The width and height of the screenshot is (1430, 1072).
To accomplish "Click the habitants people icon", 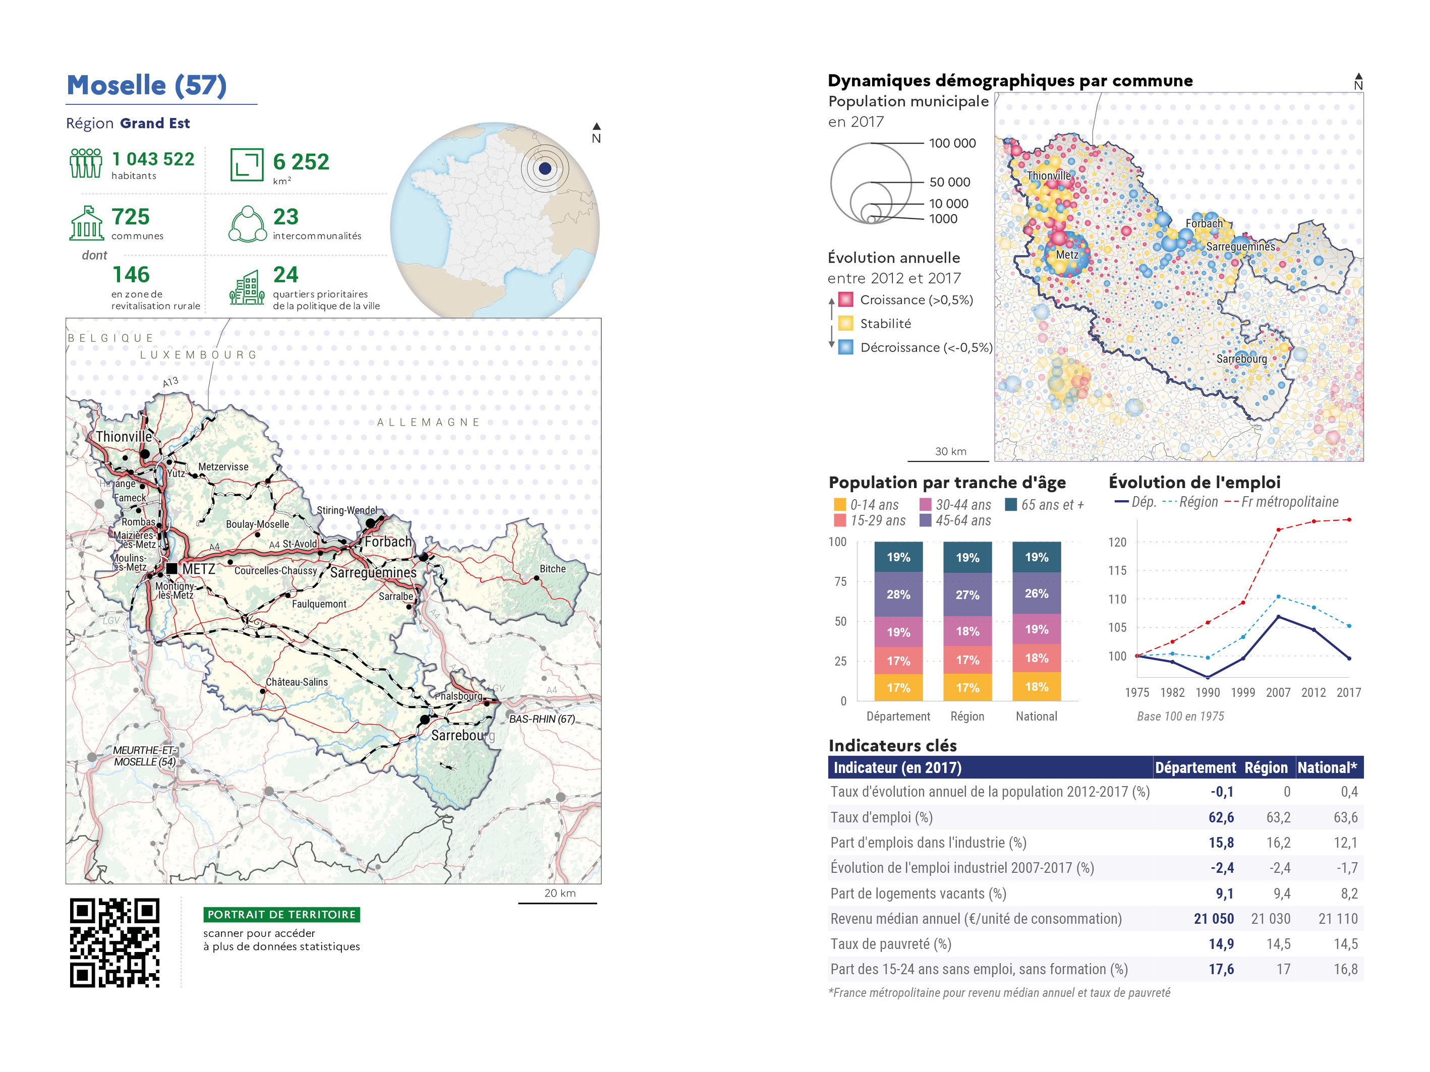I will (85, 163).
